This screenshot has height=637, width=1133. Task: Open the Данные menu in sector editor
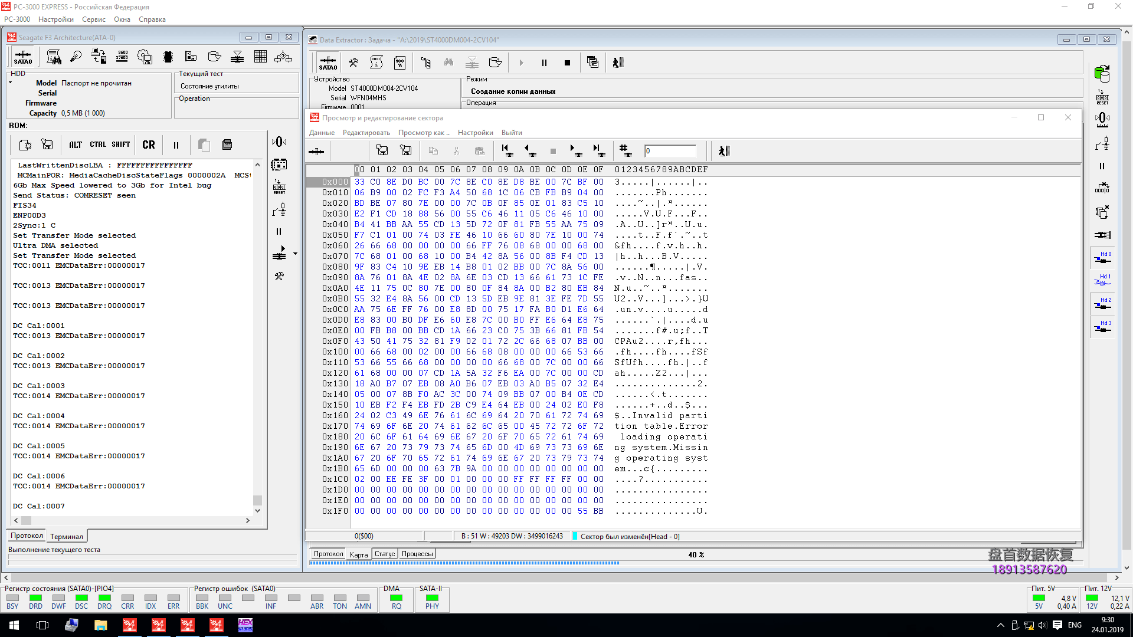point(322,133)
